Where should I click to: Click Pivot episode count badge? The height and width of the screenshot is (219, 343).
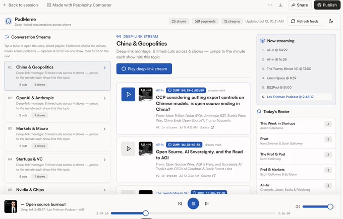pyautogui.click(x=328, y=139)
